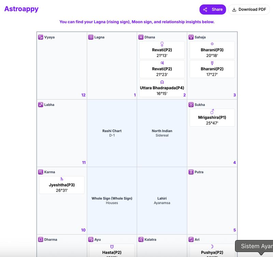Click the Aries sign icon in Sahaja
Viewport: 273px width, 257px height.
pos(191,37)
